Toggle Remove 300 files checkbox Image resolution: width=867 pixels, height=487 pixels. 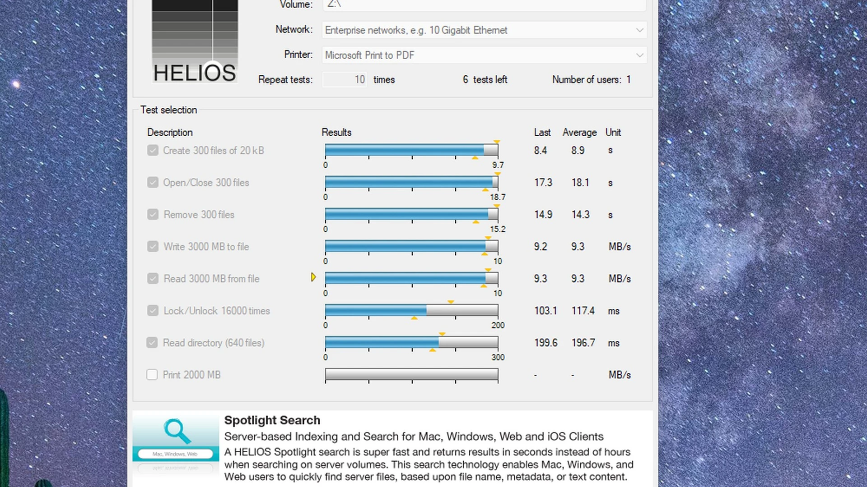[153, 215]
